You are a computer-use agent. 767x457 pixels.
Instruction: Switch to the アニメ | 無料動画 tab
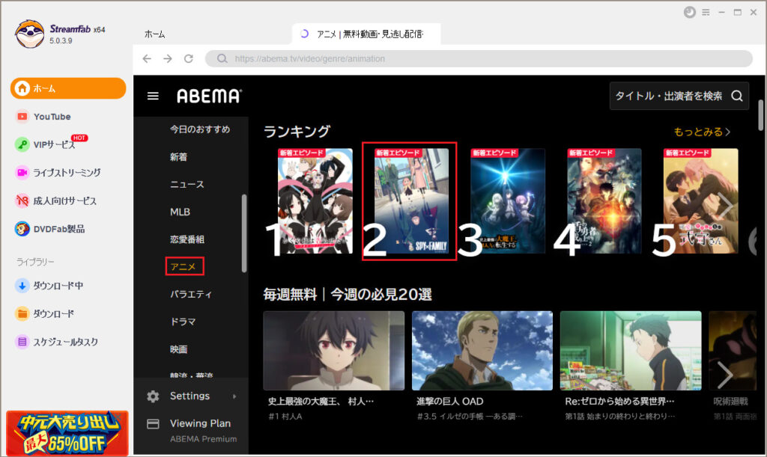pyautogui.click(x=367, y=34)
